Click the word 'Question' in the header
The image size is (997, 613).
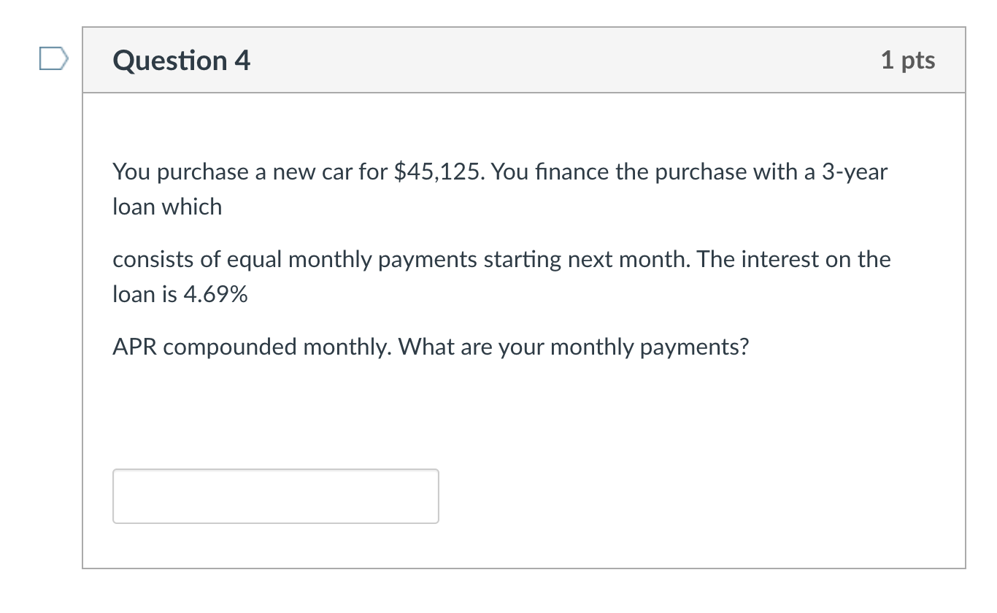tap(170, 61)
